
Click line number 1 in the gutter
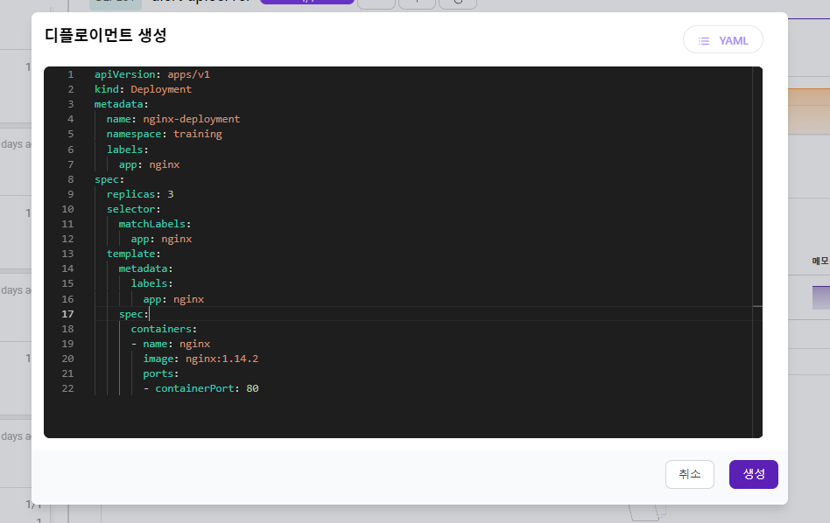70,74
